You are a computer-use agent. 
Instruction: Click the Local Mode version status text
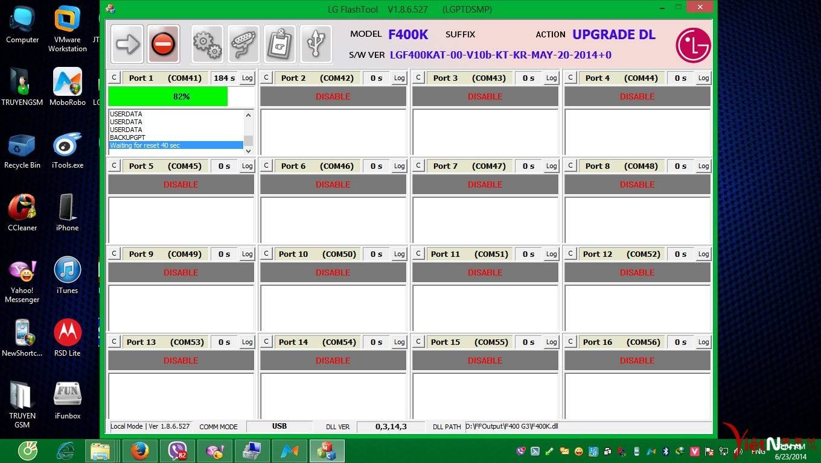(x=150, y=426)
